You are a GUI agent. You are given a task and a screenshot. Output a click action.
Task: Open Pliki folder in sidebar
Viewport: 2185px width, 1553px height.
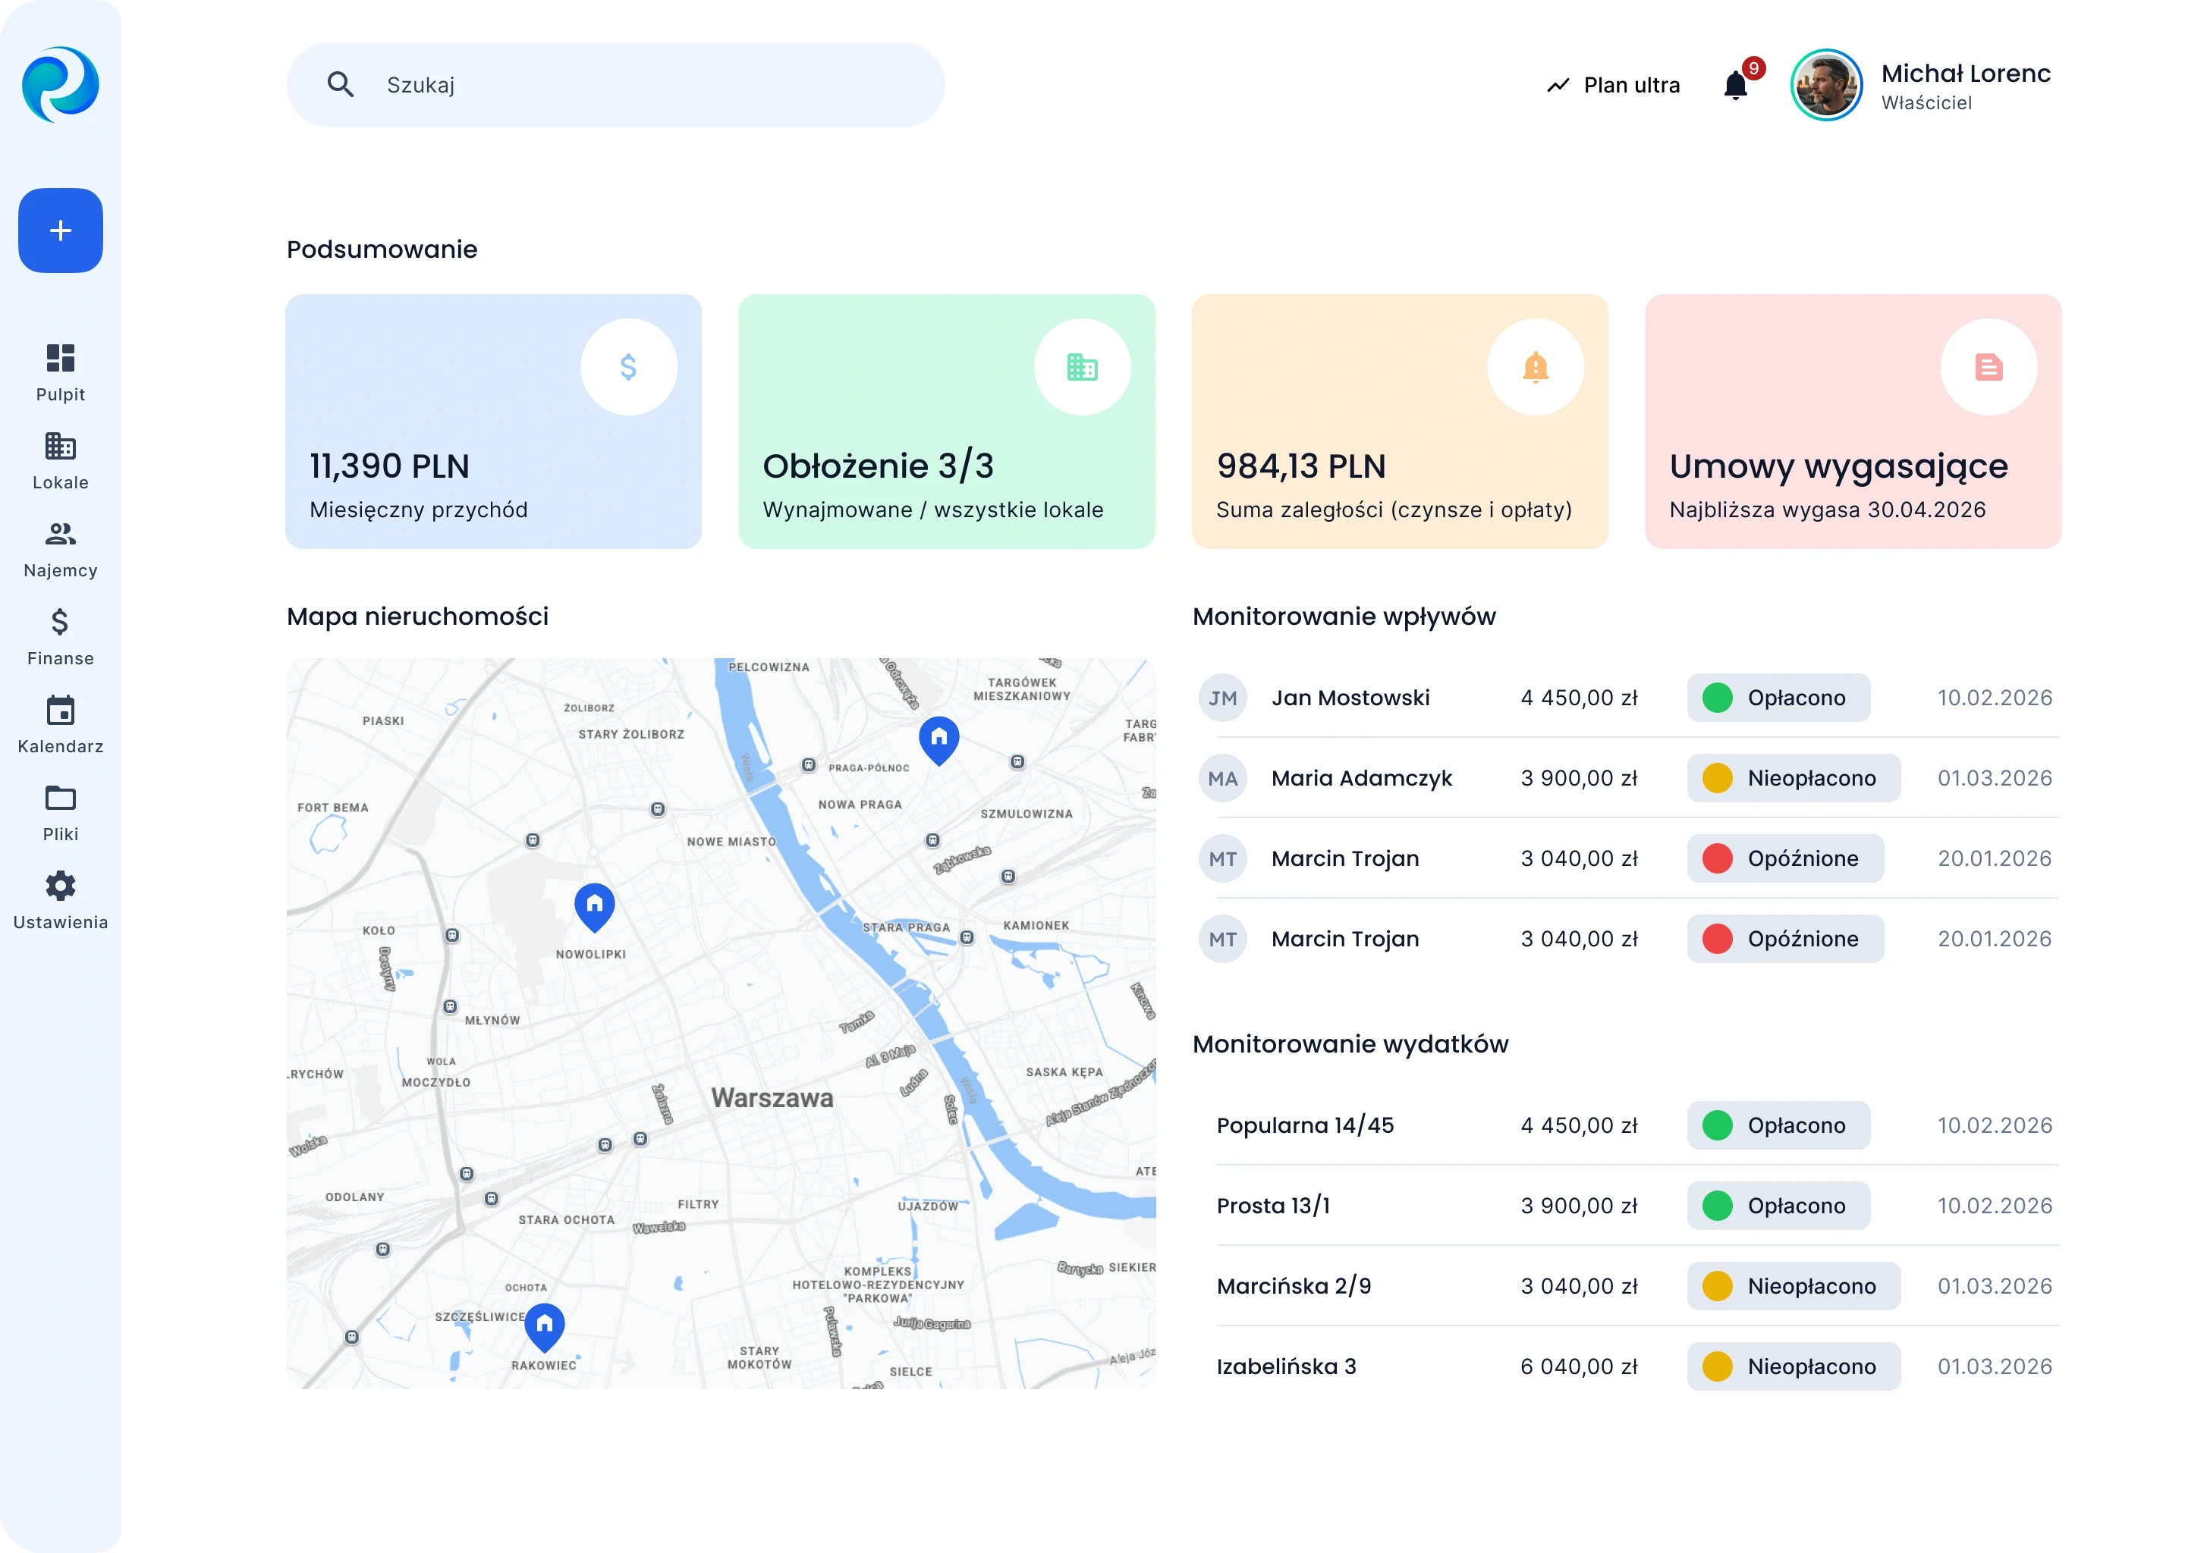[60, 813]
